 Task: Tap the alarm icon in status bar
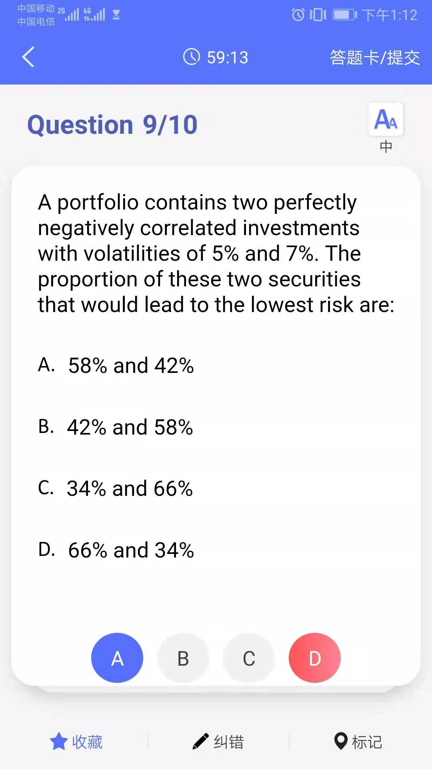click(298, 15)
